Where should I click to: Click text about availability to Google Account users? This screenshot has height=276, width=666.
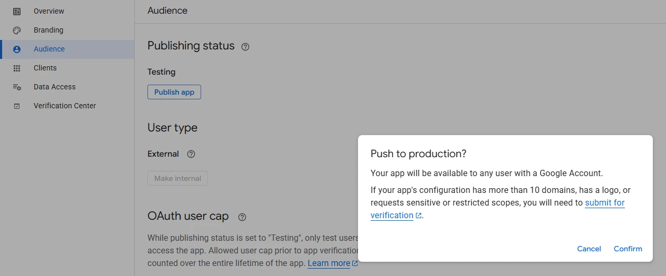click(x=487, y=173)
